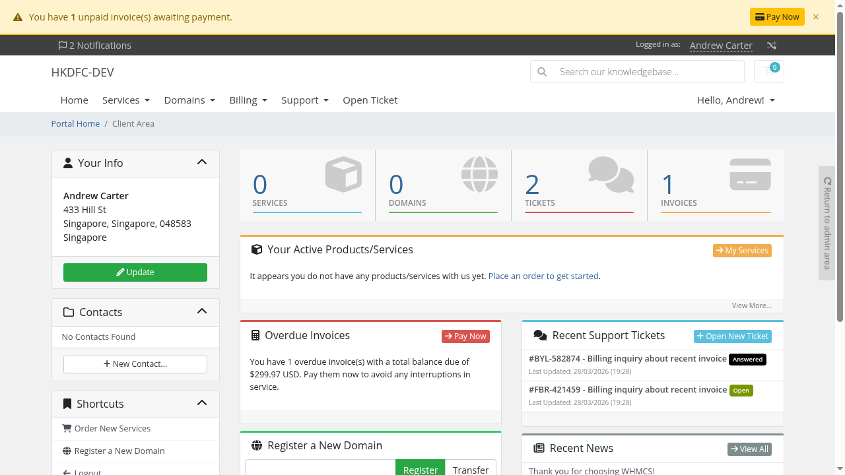Go to the Home menu item
This screenshot has width=845, height=475.
[x=75, y=100]
